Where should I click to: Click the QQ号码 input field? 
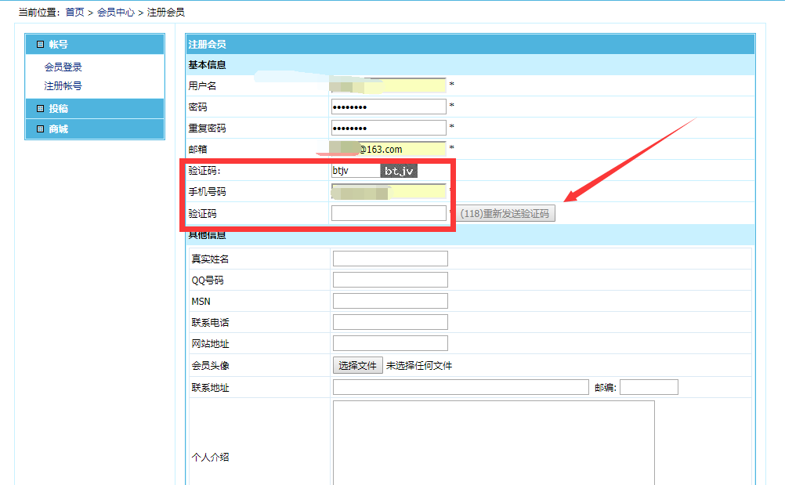tap(390, 280)
